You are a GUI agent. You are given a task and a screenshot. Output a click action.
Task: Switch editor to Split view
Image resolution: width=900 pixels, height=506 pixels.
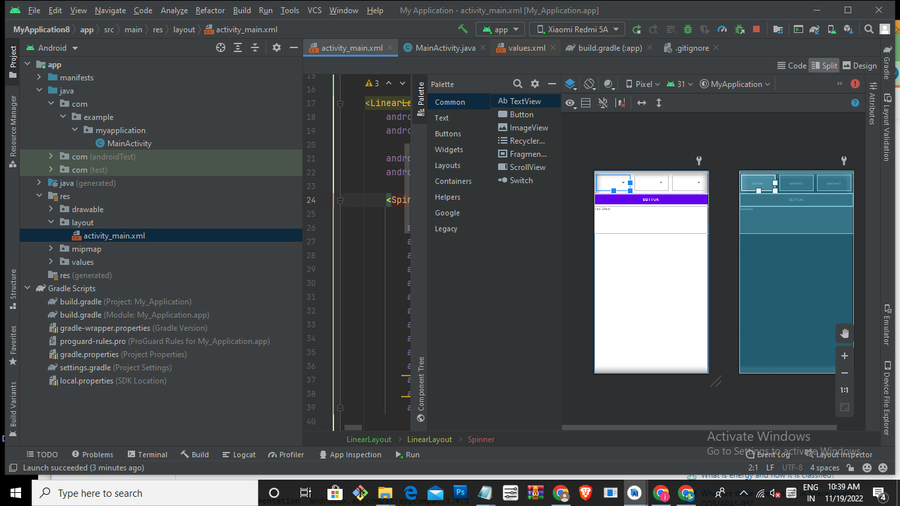coord(824,65)
